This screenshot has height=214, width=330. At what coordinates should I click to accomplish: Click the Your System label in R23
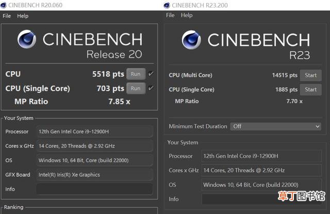pos(183,142)
